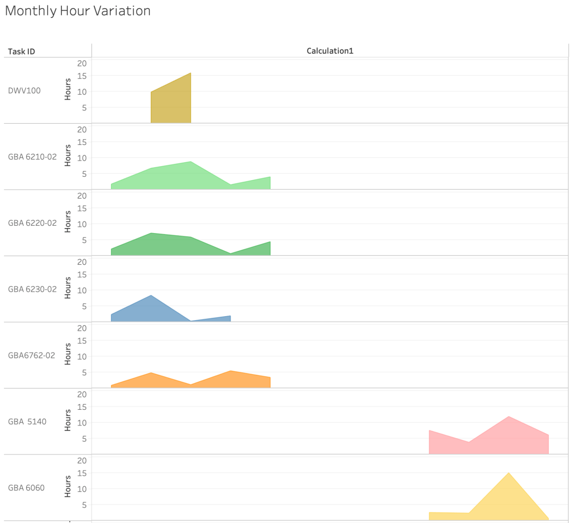Select the Hours axis title for GBA 6060
This screenshot has width=571, height=523.
(68, 487)
